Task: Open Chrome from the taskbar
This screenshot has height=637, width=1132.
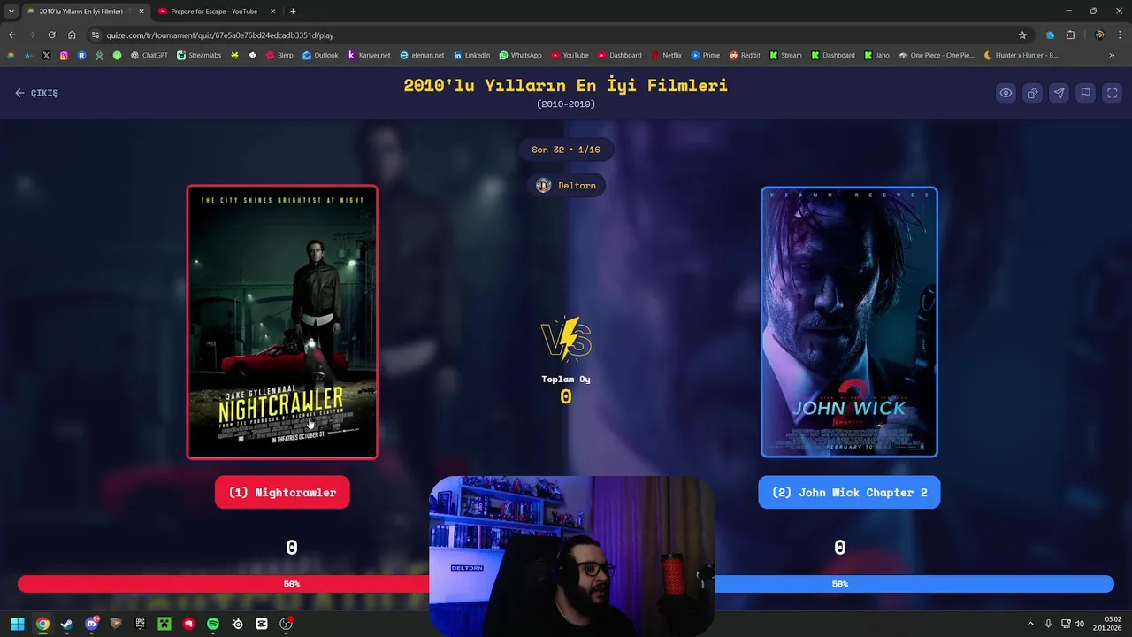Action: click(x=42, y=624)
